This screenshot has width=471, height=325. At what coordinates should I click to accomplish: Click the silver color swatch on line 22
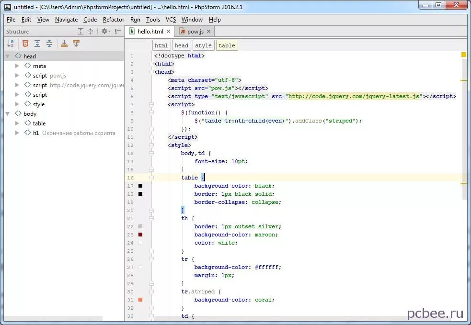click(x=140, y=226)
